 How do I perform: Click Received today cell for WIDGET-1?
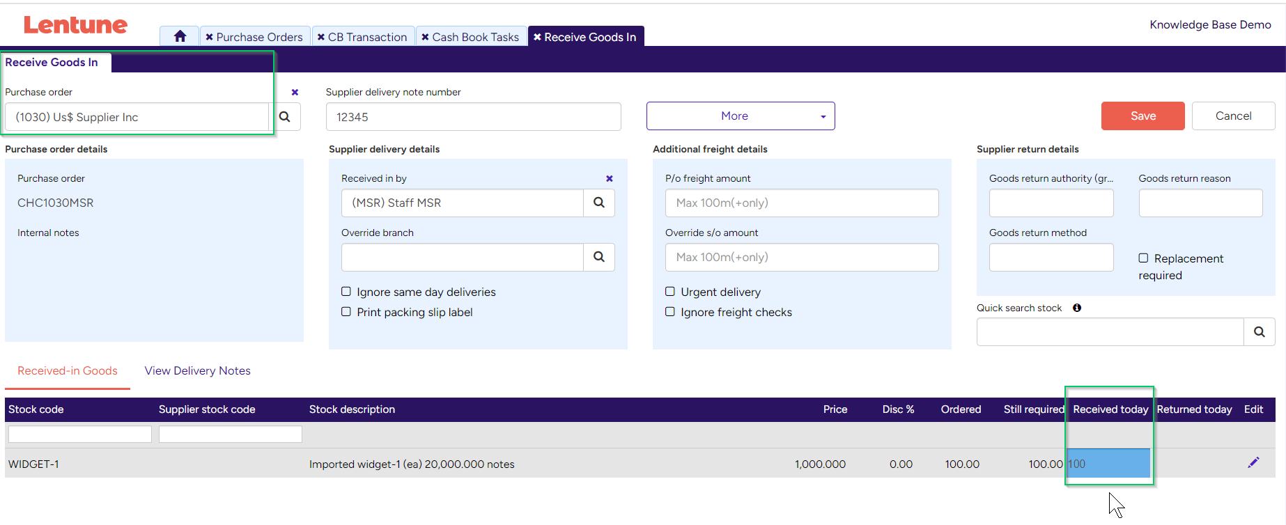[1108, 464]
